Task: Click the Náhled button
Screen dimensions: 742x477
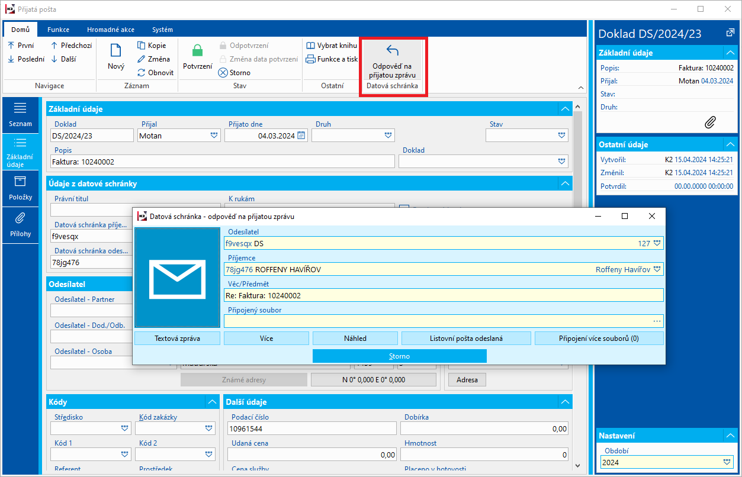Action: [355, 339]
